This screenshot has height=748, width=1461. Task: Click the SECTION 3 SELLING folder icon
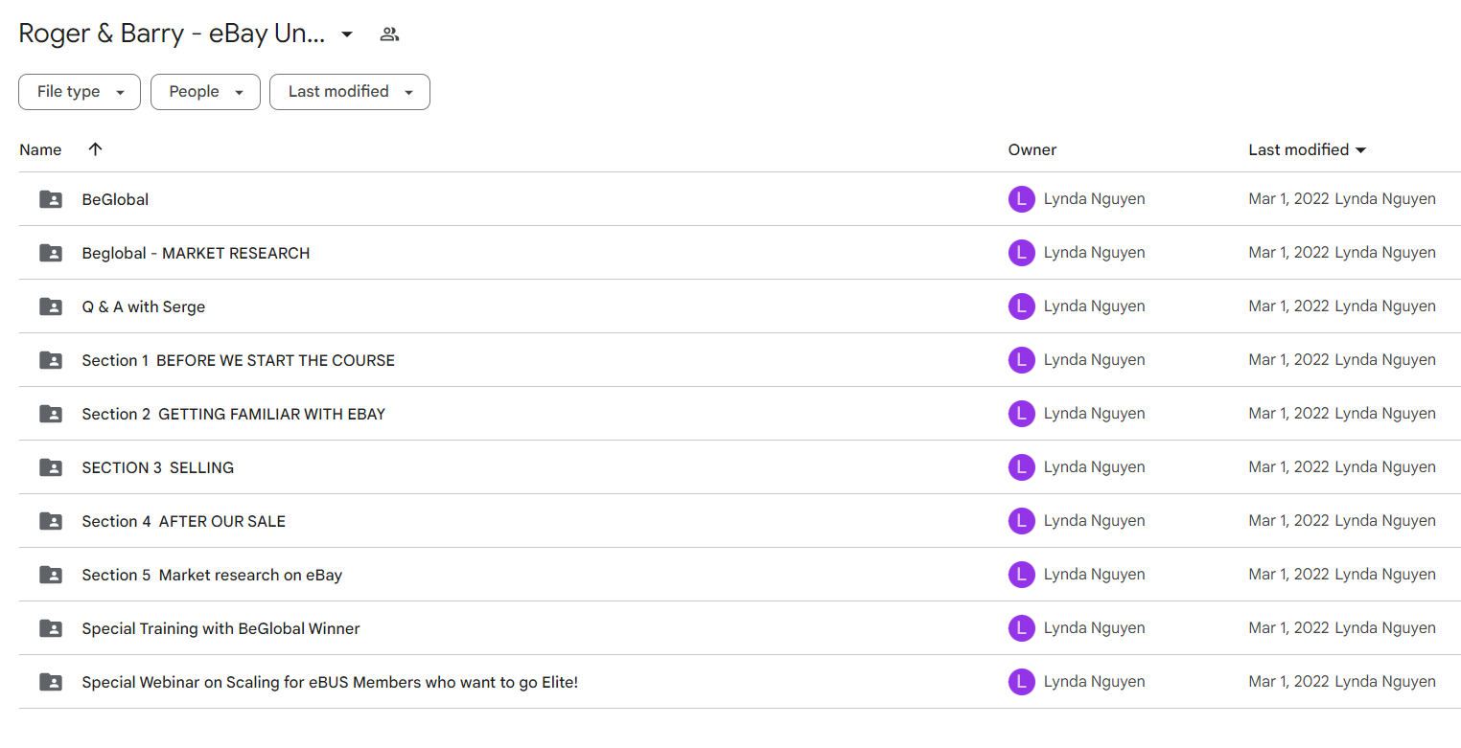click(x=51, y=467)
